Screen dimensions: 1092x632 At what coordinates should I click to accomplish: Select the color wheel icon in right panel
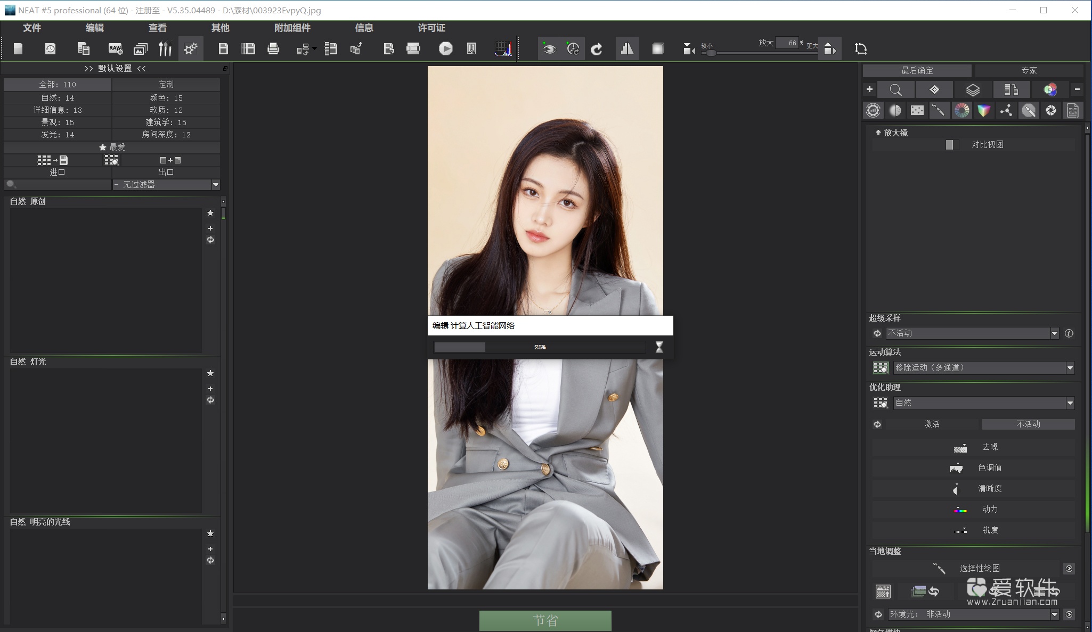[x=962, y=110]
